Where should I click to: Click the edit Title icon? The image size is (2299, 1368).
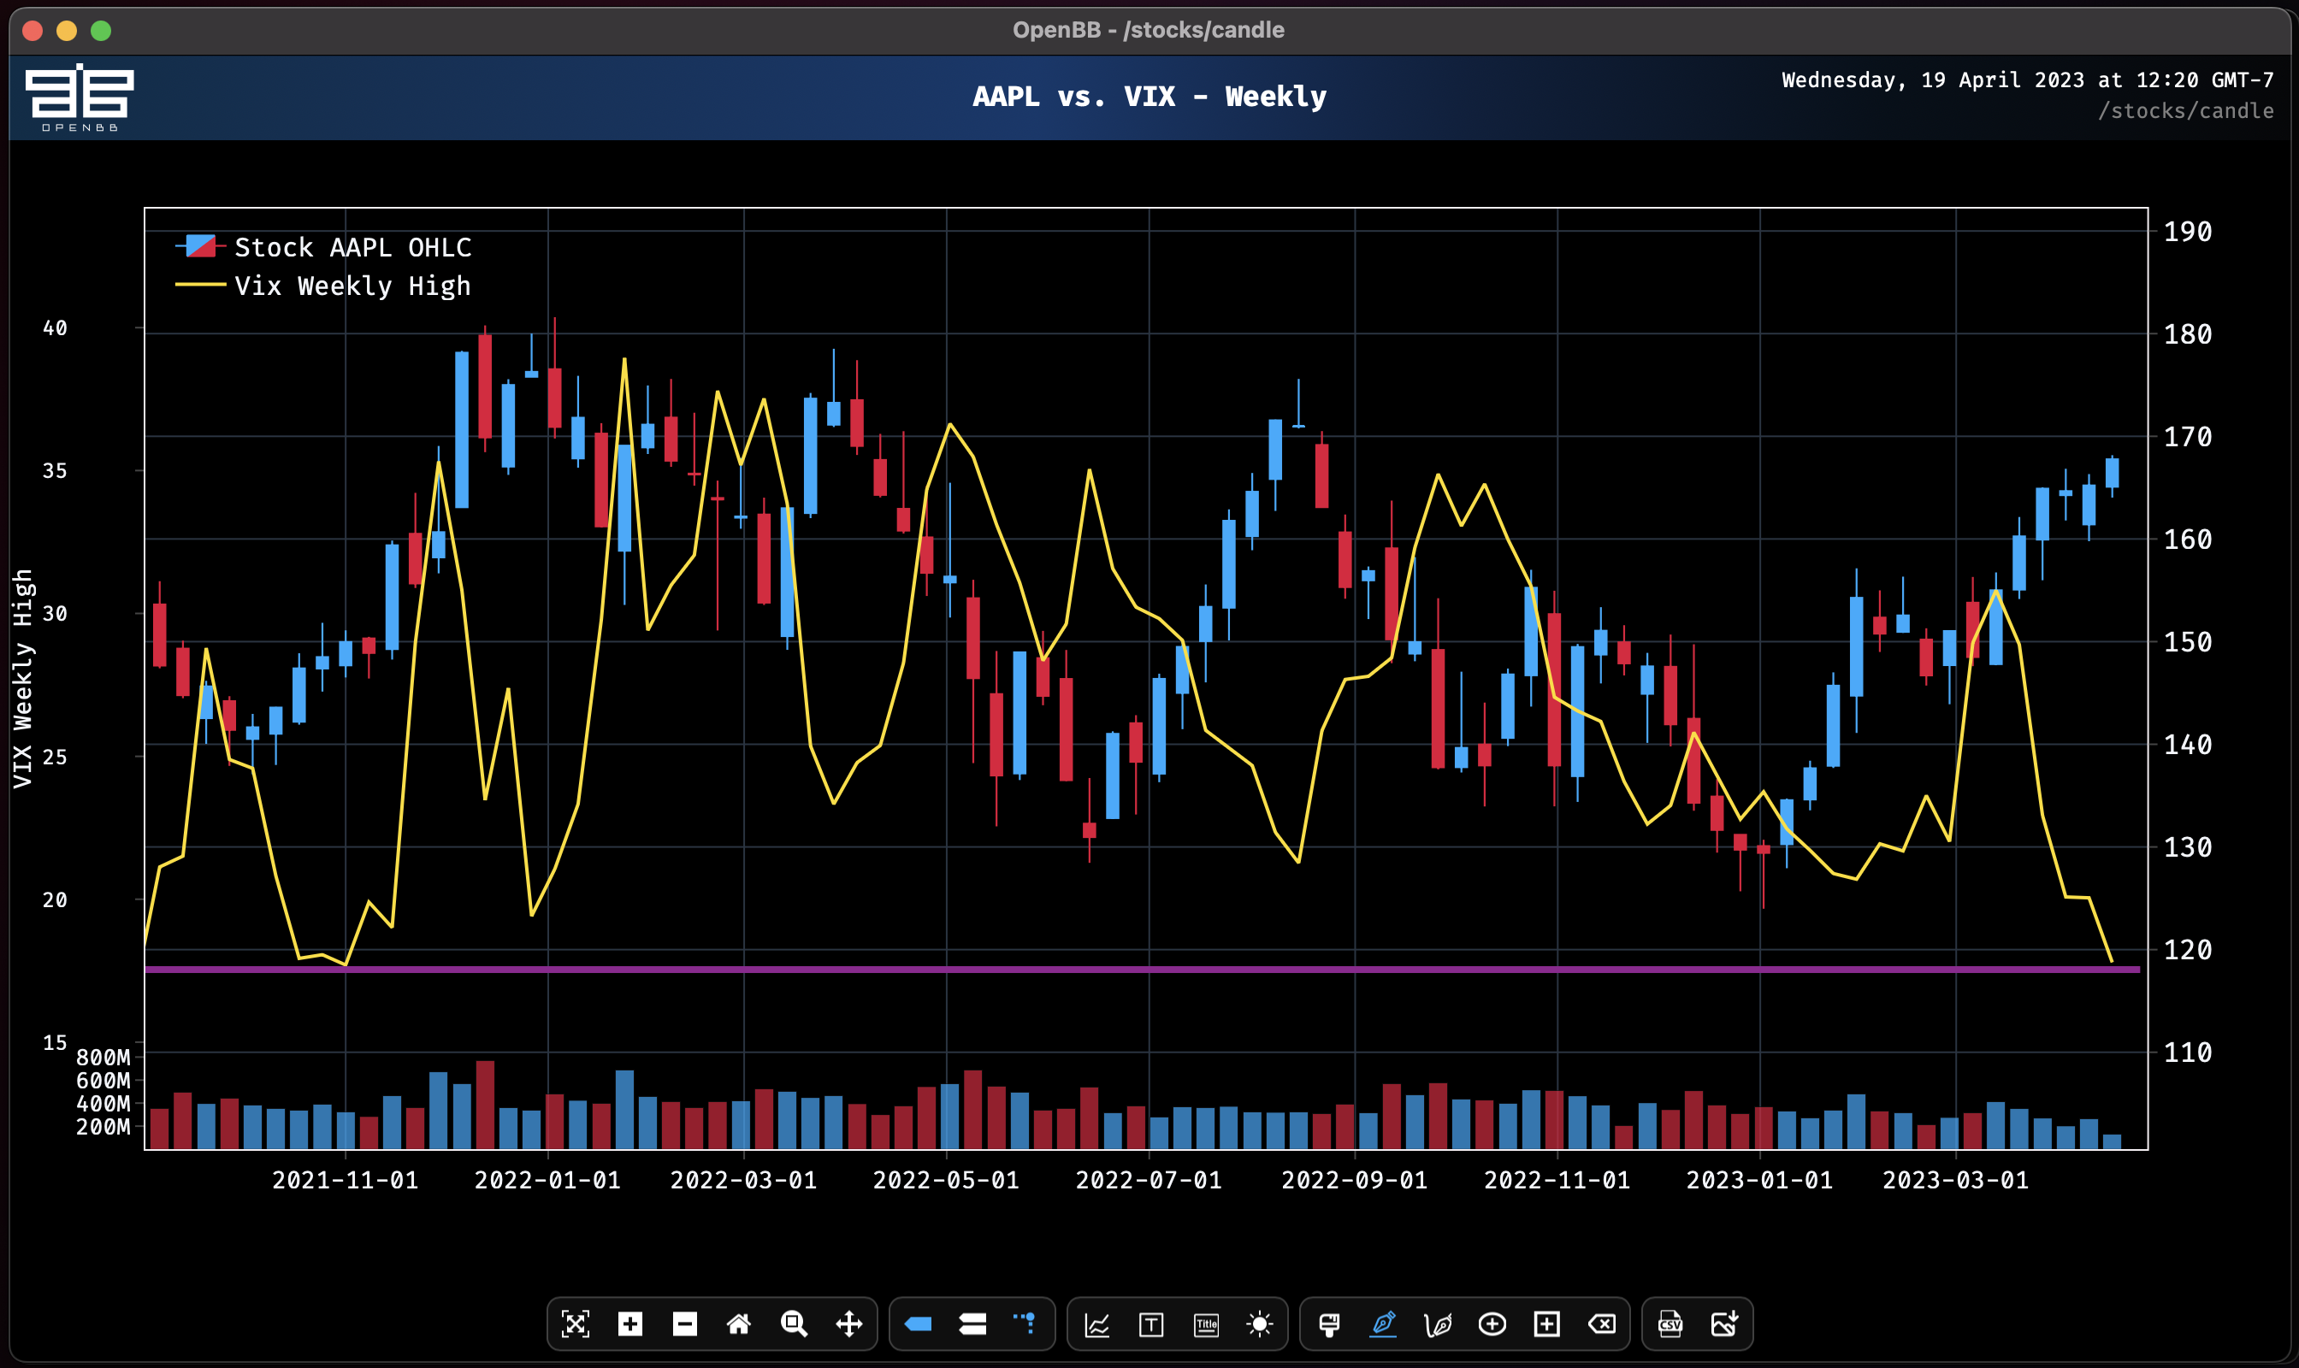1206,1324
